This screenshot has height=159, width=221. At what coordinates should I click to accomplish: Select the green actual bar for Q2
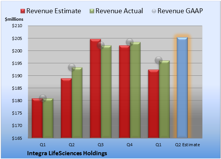pos(77,102)
